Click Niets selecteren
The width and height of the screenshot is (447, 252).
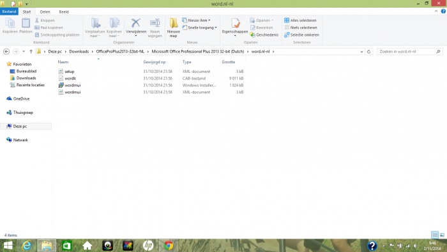point(301,28)
